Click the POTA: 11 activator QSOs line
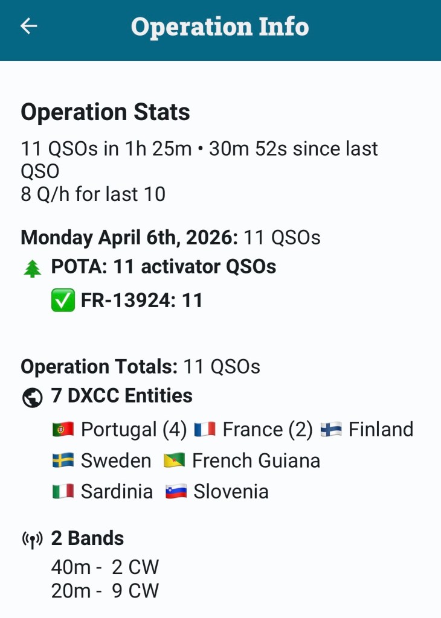This screenshot has height=618, width=441. click(163, 267)
